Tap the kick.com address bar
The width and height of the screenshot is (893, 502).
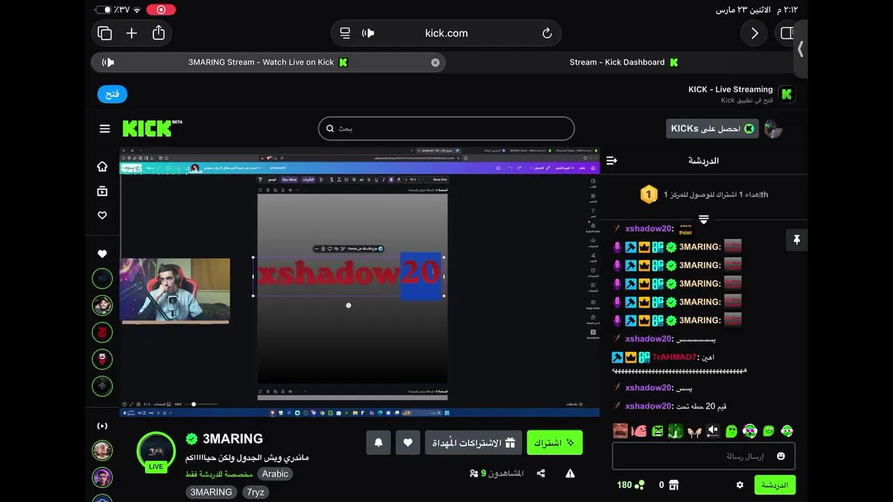pos(446,33)
